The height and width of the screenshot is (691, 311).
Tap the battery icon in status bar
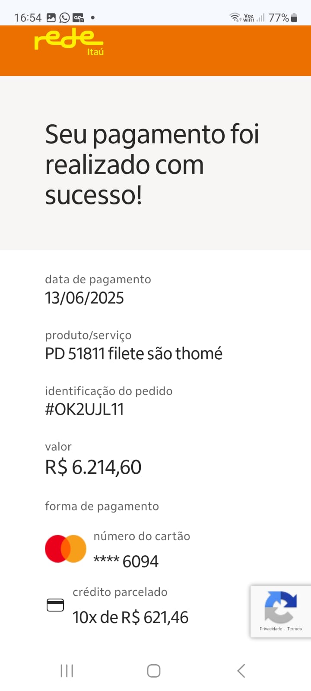coord(294,18)
